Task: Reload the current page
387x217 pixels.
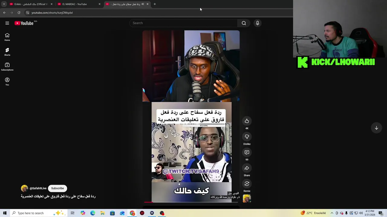Action: (19, 13)
